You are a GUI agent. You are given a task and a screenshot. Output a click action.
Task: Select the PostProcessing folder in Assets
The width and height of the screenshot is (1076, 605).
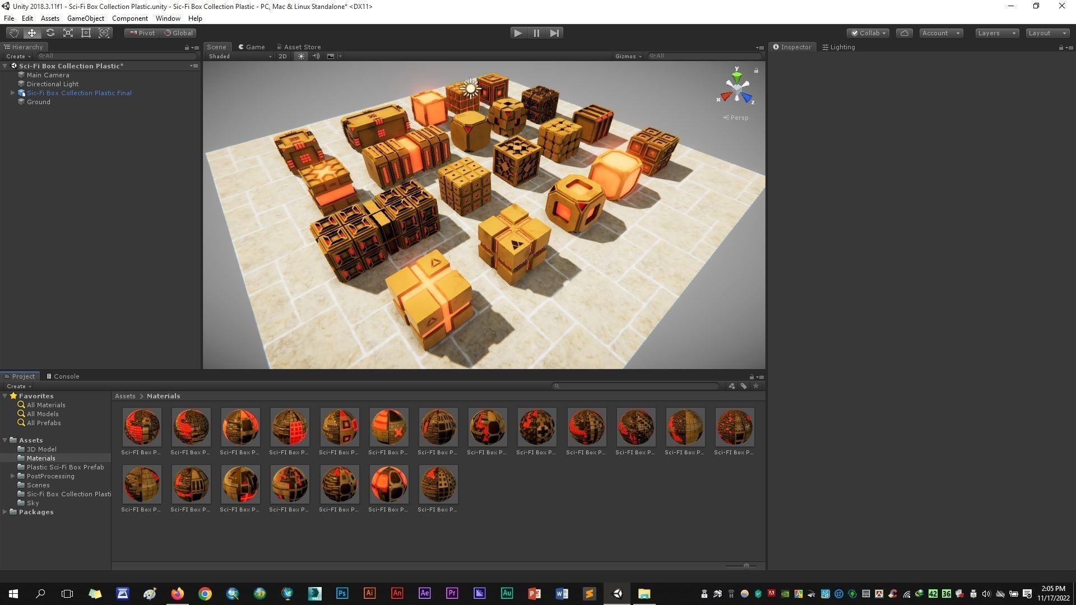click(x=50, y=476)
